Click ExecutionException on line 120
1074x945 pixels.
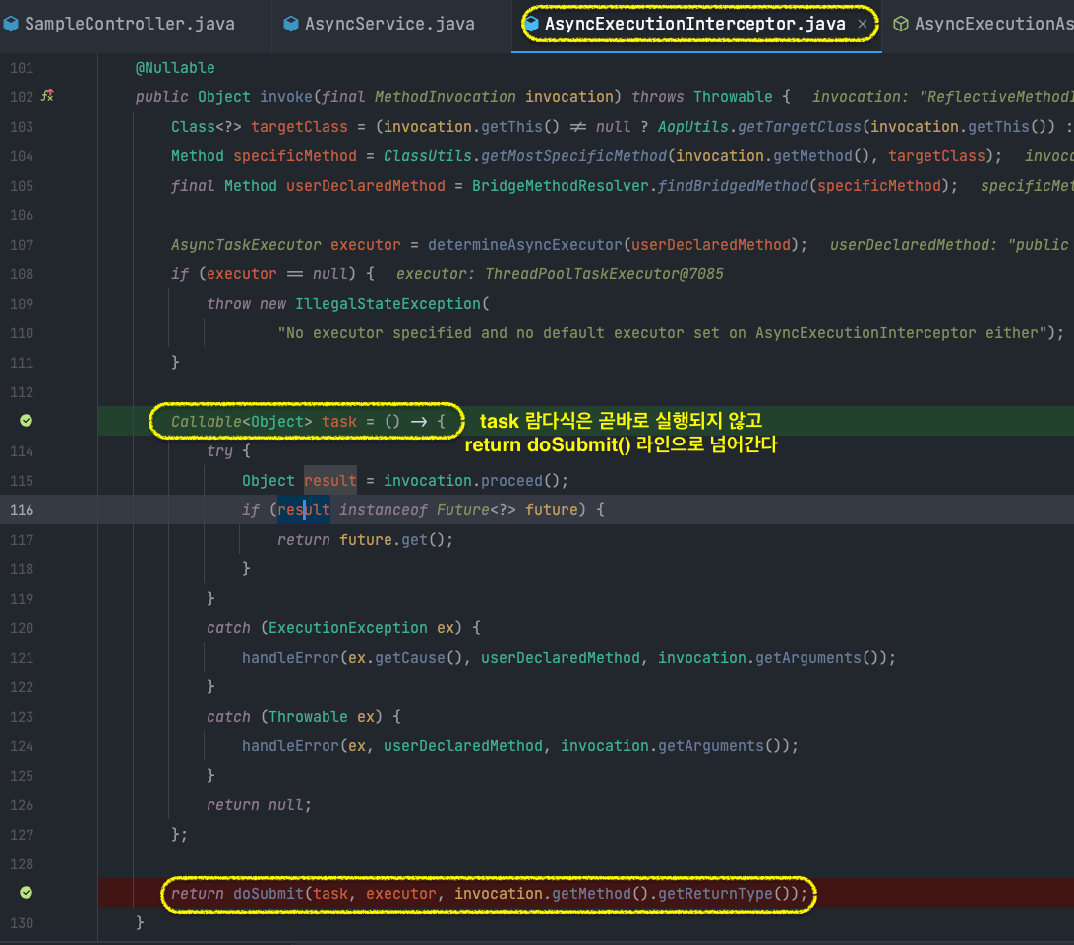(348, 628)
